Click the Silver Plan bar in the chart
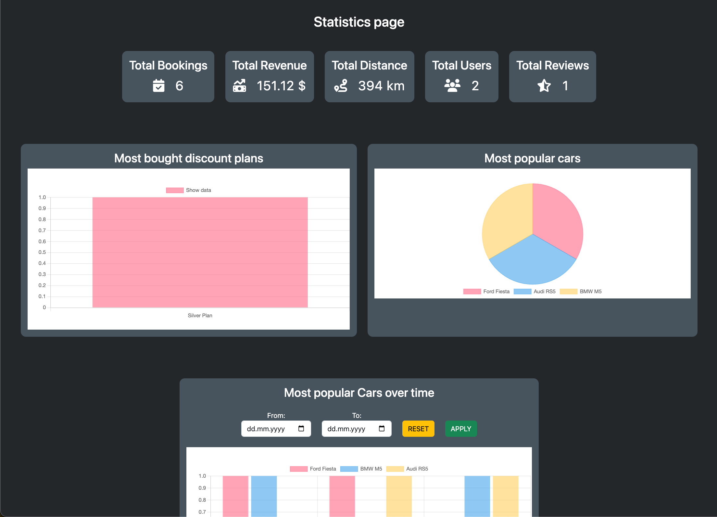 pos(200,252)
